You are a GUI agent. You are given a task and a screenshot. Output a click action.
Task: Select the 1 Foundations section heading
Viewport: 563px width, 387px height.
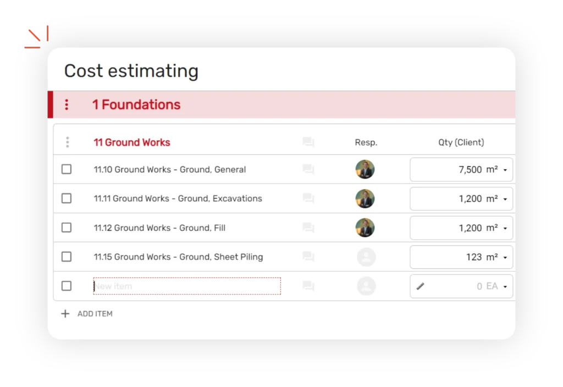136,104
